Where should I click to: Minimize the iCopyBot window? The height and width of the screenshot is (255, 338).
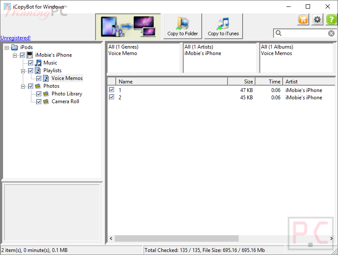tap(289, 6)
